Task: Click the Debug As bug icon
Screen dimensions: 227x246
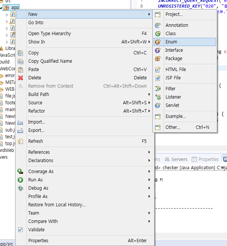Action: pos(20,188)
